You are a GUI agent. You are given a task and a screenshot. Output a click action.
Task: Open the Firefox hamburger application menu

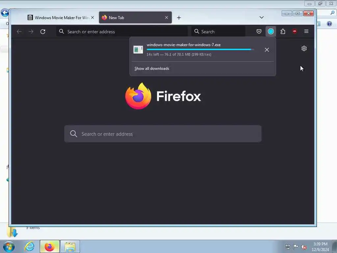click(306, 31)
